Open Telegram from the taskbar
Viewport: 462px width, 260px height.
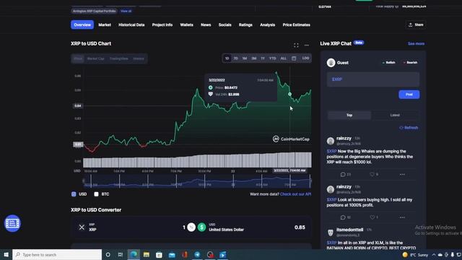(197, 254)
